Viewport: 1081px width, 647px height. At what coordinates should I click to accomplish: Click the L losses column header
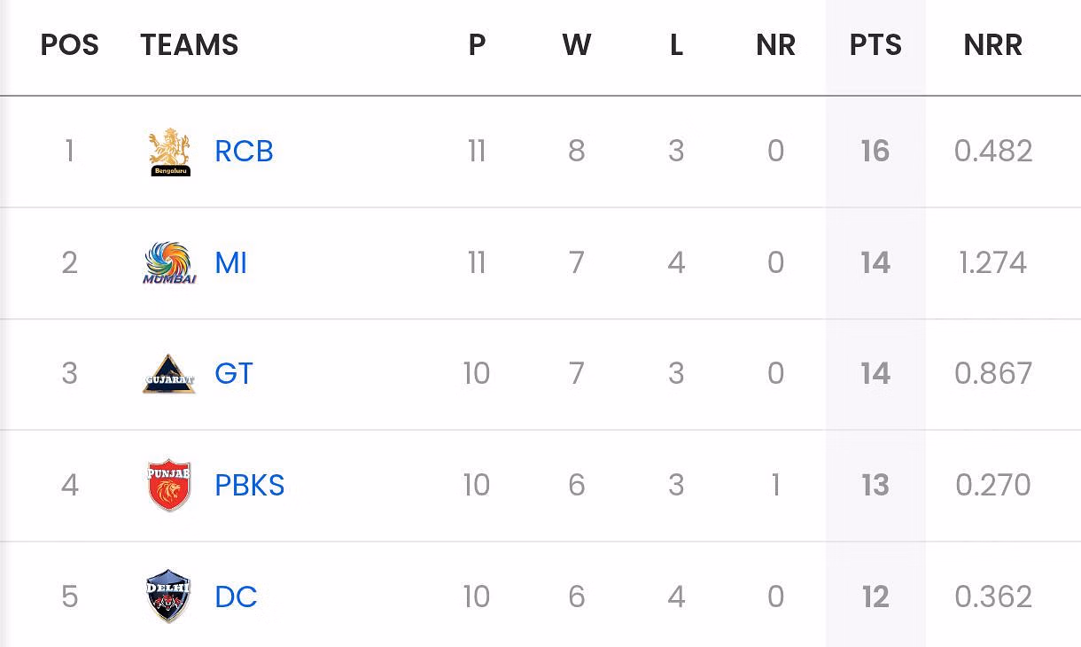point(676,45)
